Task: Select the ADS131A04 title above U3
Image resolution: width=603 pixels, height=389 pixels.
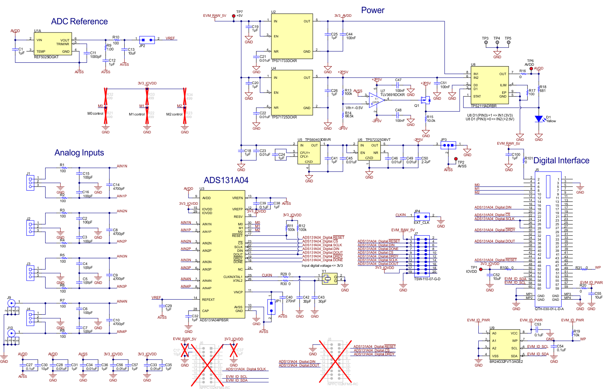Action: tap(226, 180)
